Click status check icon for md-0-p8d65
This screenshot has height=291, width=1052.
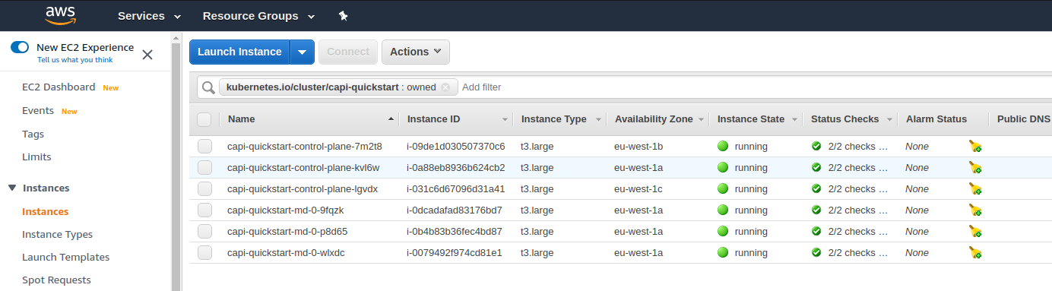[816, 232]
